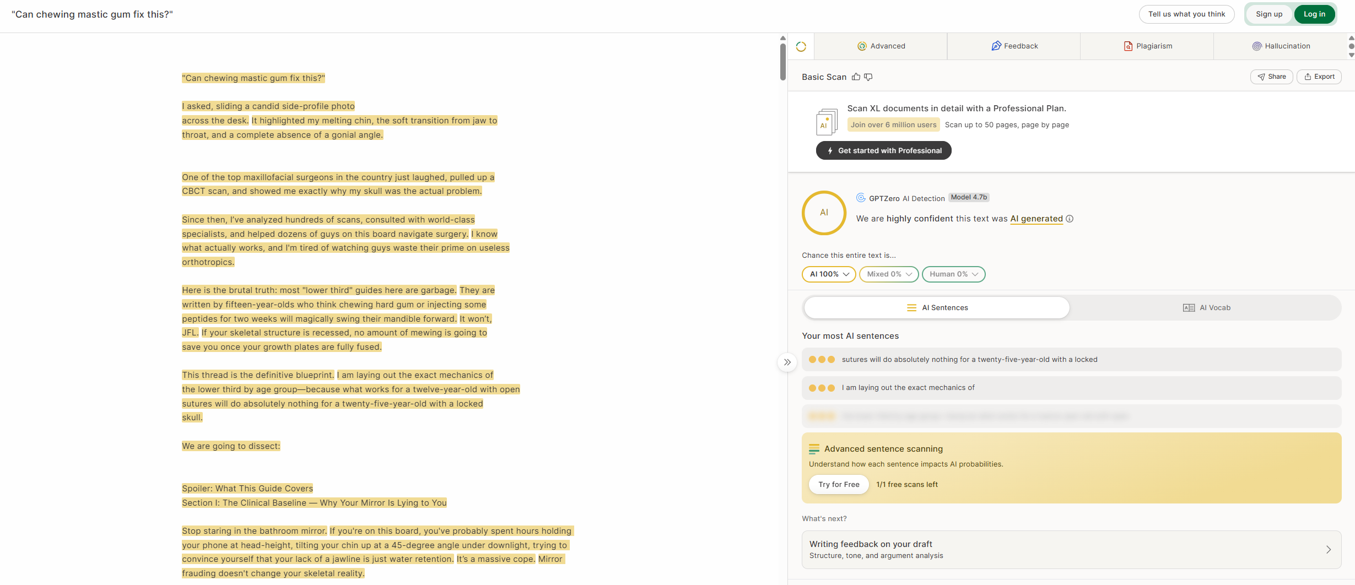Click the '1/1 free scans left' text
The image size is (1355, 585).
pyautogui.click(x=906, y=485)
